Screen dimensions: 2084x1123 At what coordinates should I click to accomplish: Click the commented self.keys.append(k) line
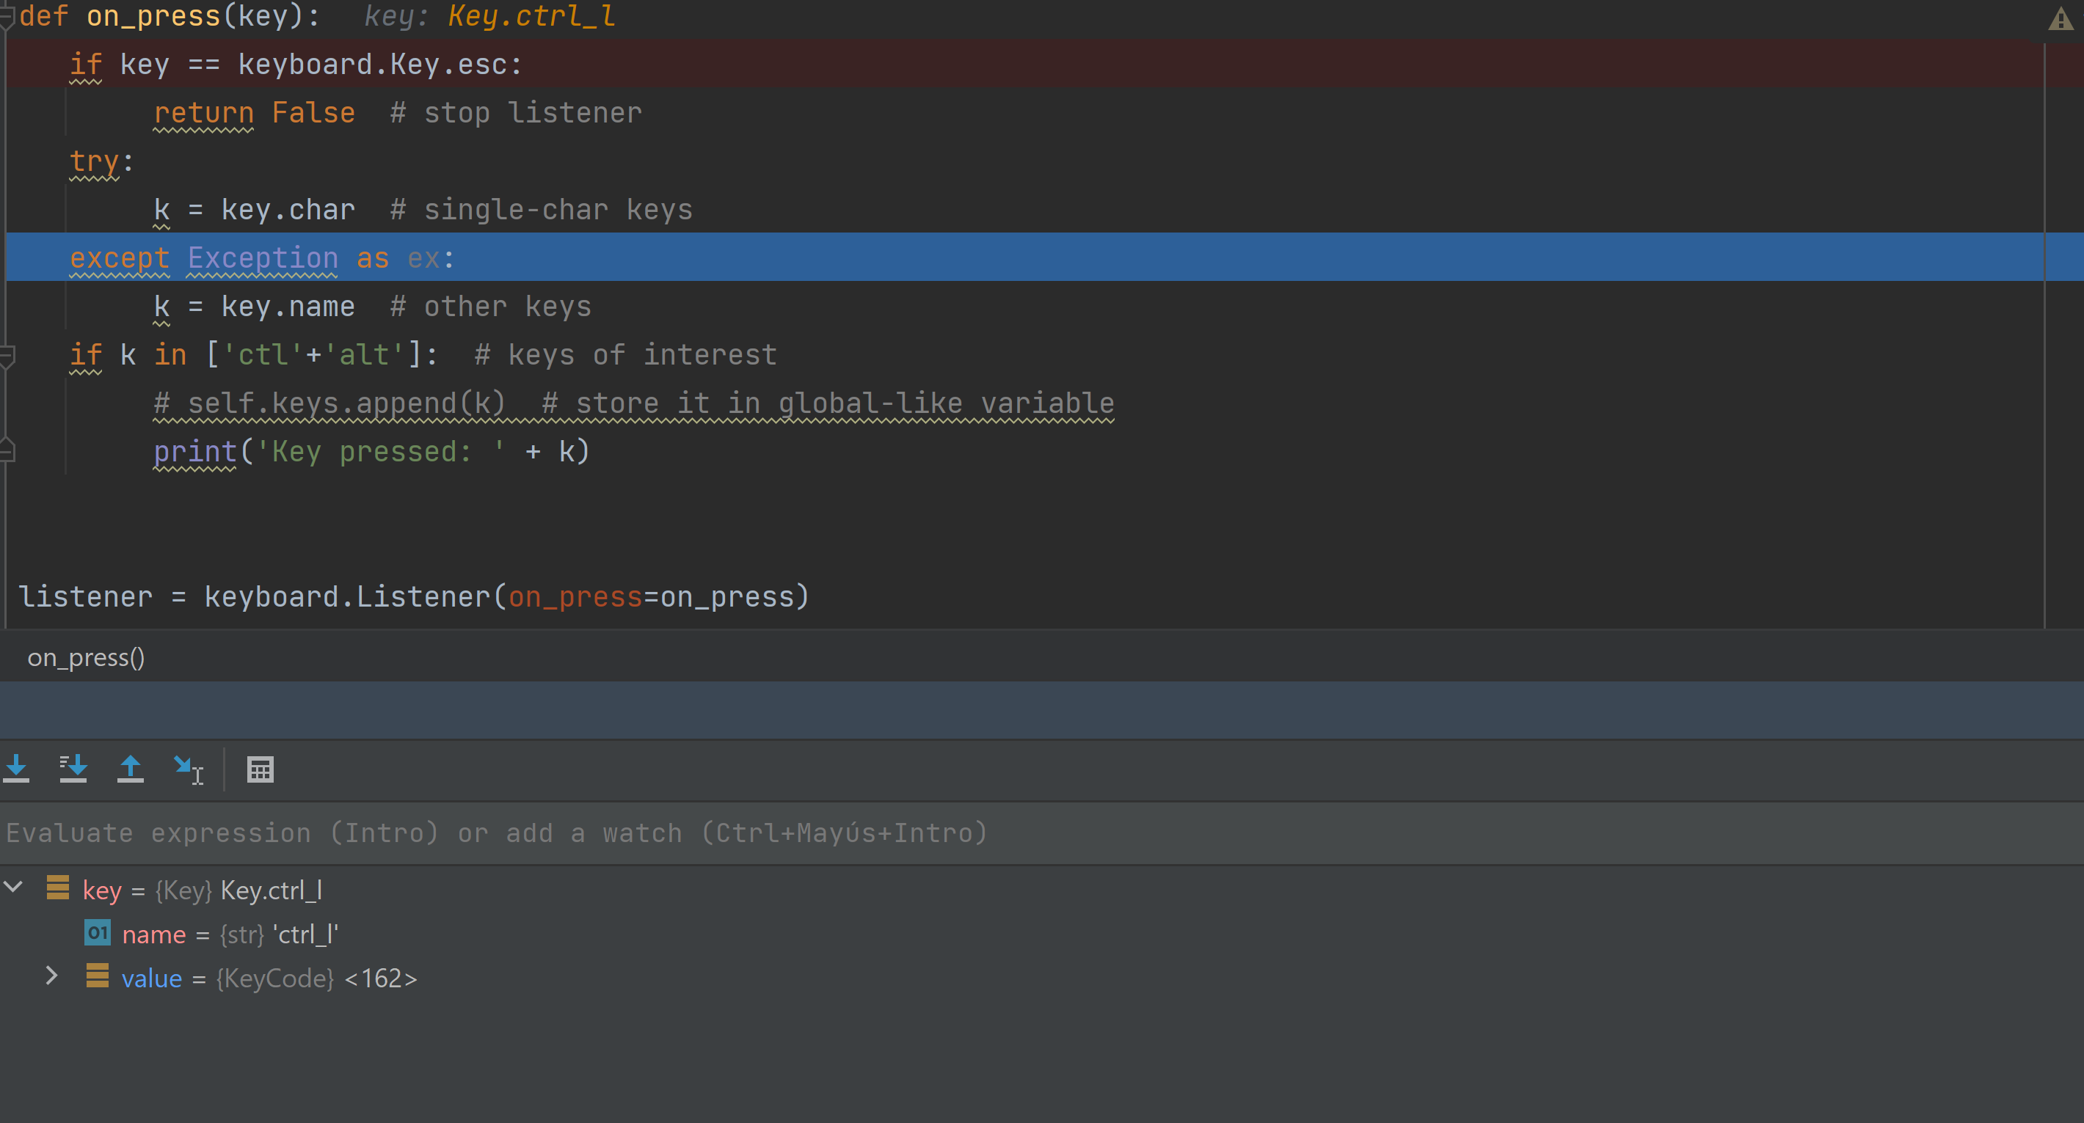634,403
